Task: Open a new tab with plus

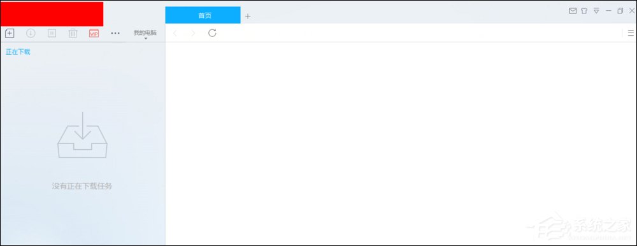Action: click(248, 17)
